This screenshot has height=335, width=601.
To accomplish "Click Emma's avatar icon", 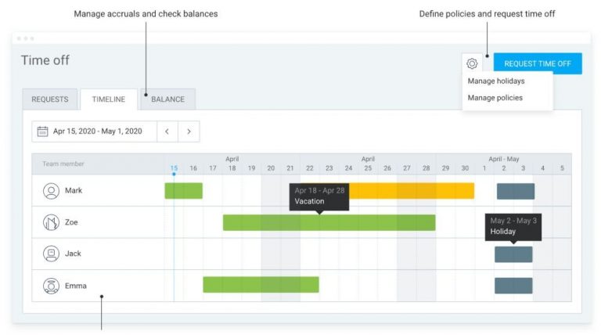I will tap(52, 286).
